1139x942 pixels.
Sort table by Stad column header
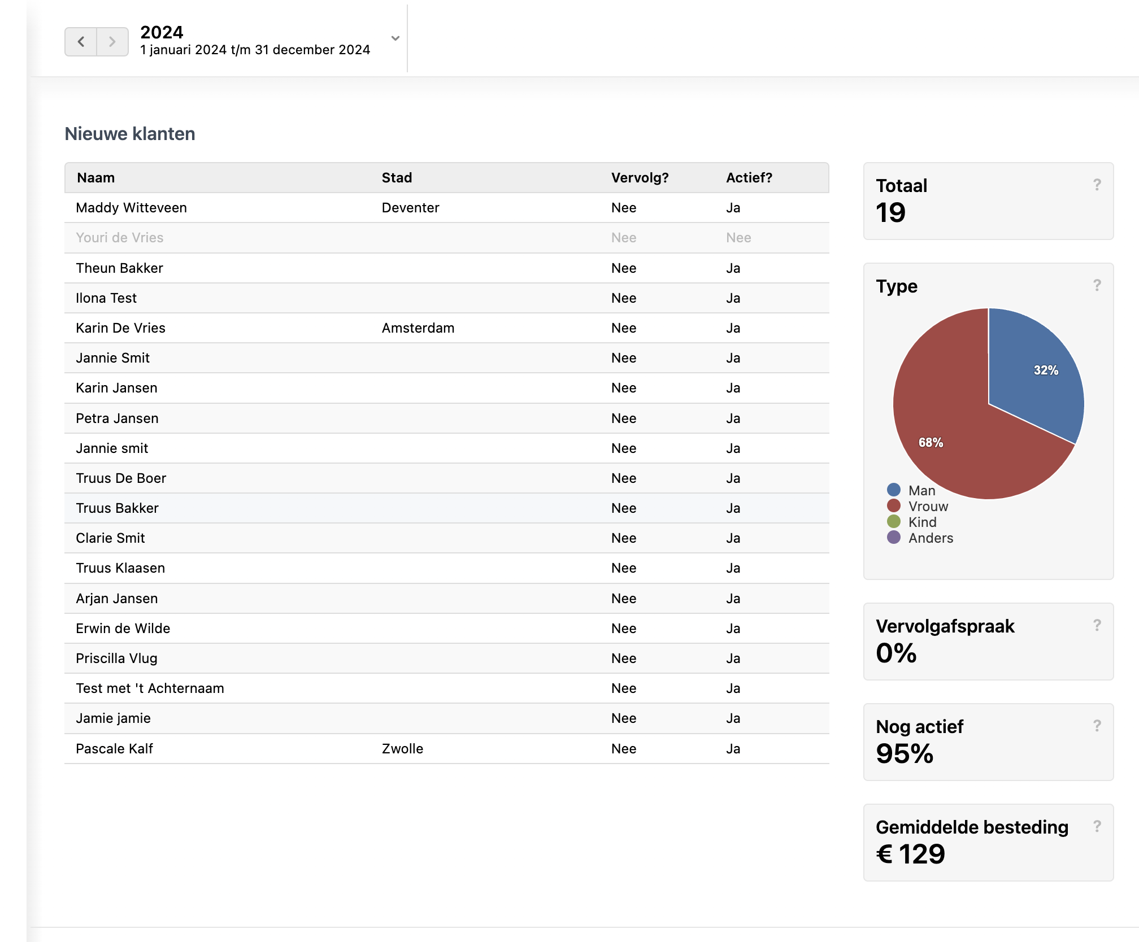click(397, 178)
